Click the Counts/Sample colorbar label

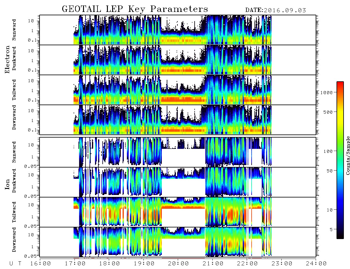[348, 155]
